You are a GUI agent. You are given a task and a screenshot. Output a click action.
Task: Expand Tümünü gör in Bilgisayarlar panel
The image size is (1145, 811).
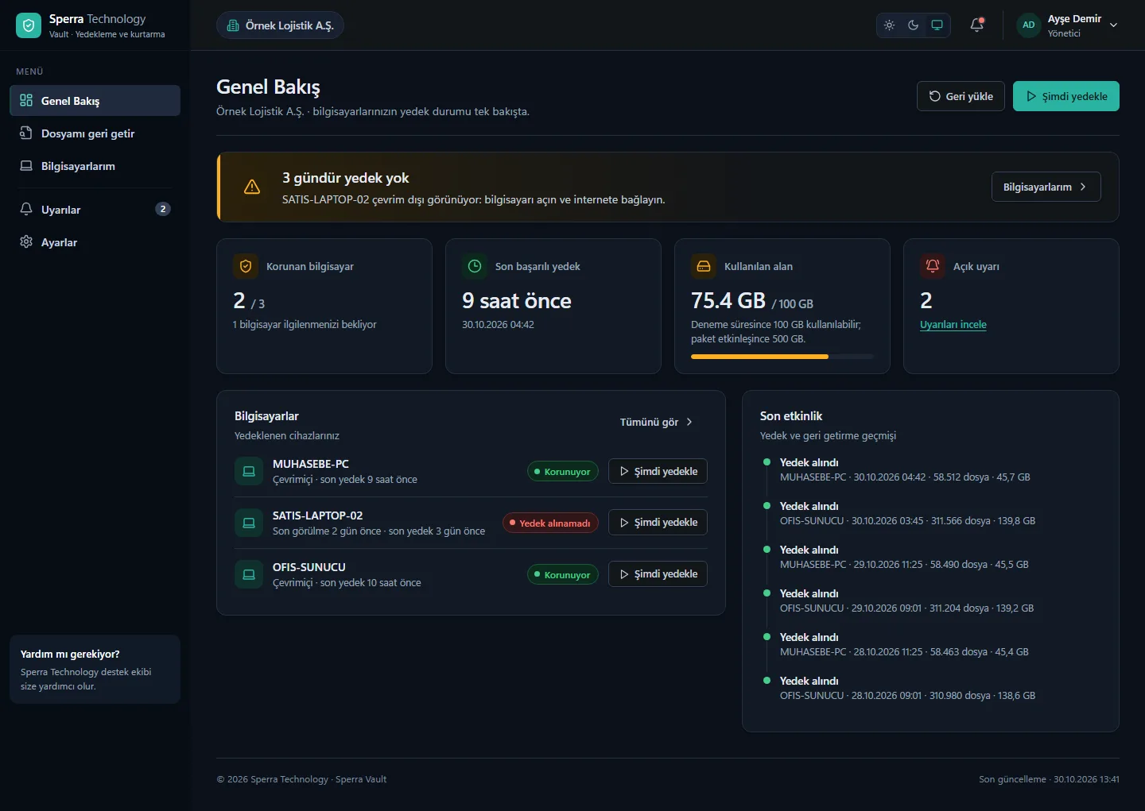click(x=656, y=422)
